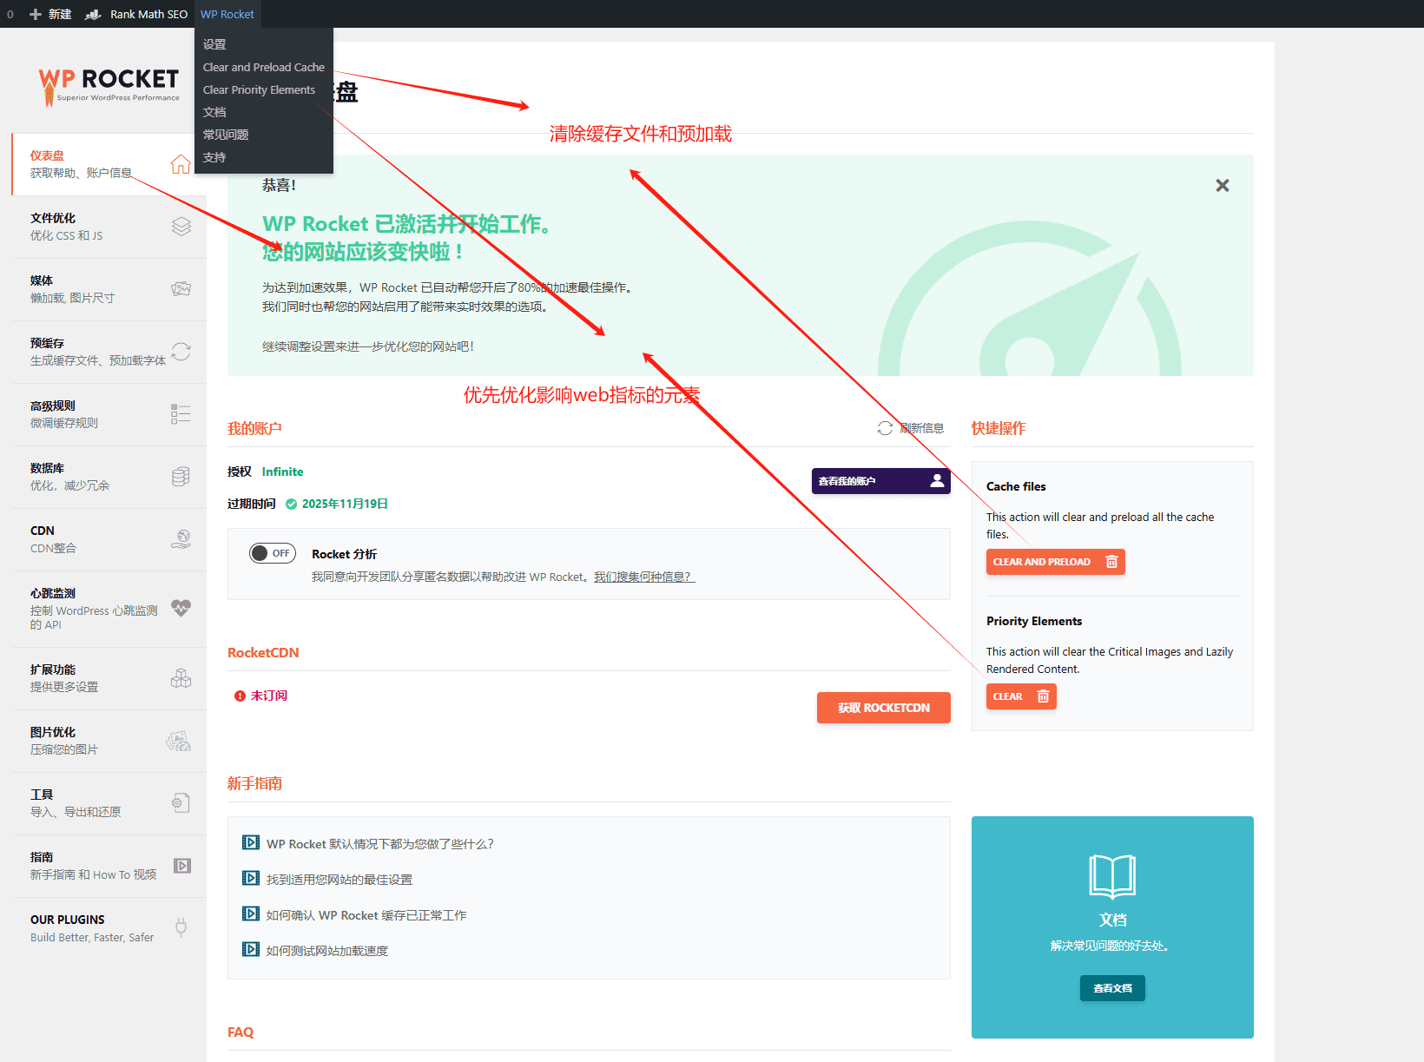Image resolution: width=1424 pixels, height=1062 pixels.
Task: Click the Tutorials play video icon
Action: point(182,866)
